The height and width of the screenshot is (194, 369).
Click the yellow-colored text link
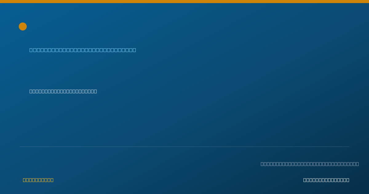pyautogui.click(x=38, y=180)
